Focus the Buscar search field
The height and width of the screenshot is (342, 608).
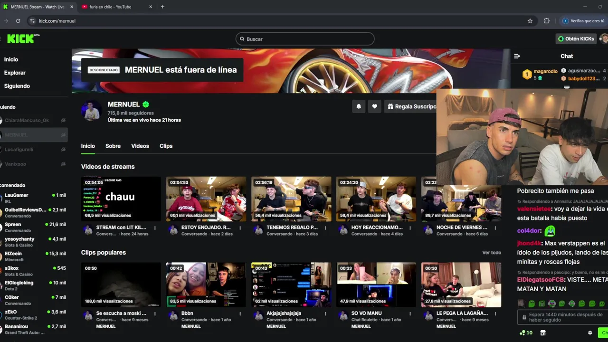(x=305, y=39)
